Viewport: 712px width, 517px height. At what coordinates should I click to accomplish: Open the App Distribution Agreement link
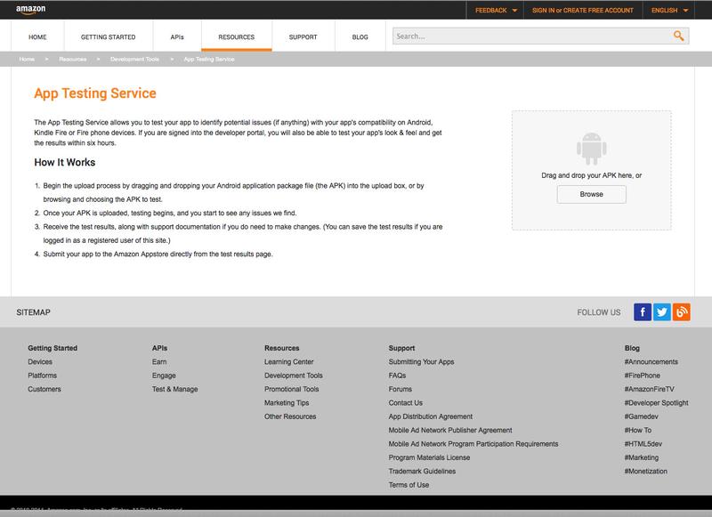(x=431, y=416)
